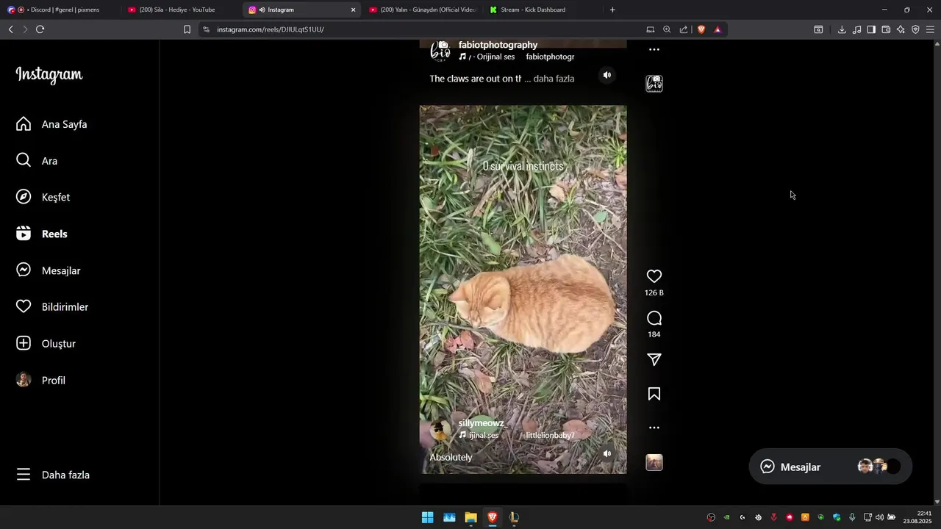Pause the playing cat reel video

point(523,289)
